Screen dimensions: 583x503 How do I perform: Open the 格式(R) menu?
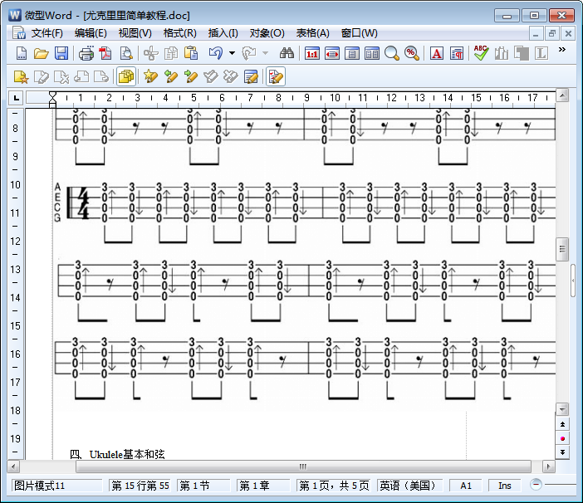click(179, 33)
